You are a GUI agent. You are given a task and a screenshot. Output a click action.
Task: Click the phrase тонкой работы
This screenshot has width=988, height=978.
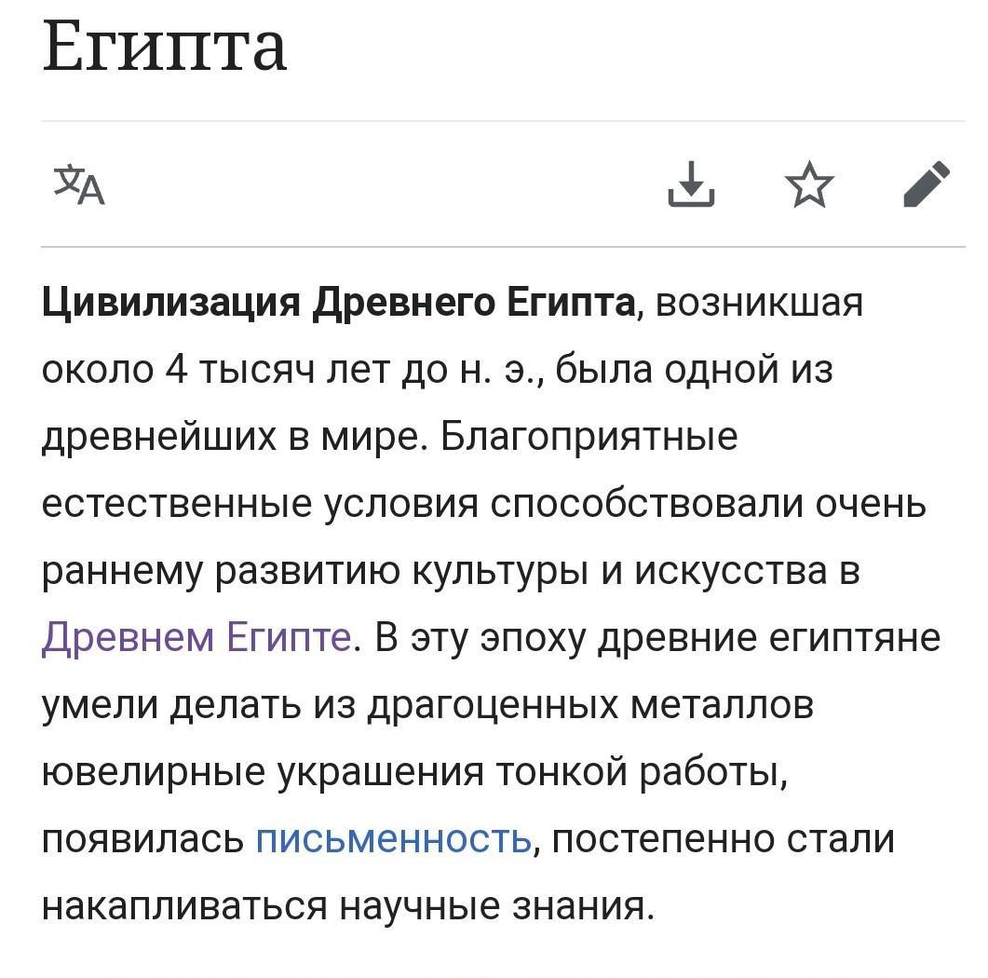[x=642, y=771]
